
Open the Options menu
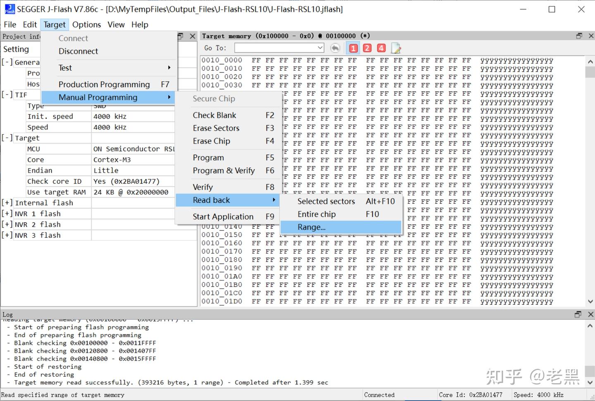86,24
